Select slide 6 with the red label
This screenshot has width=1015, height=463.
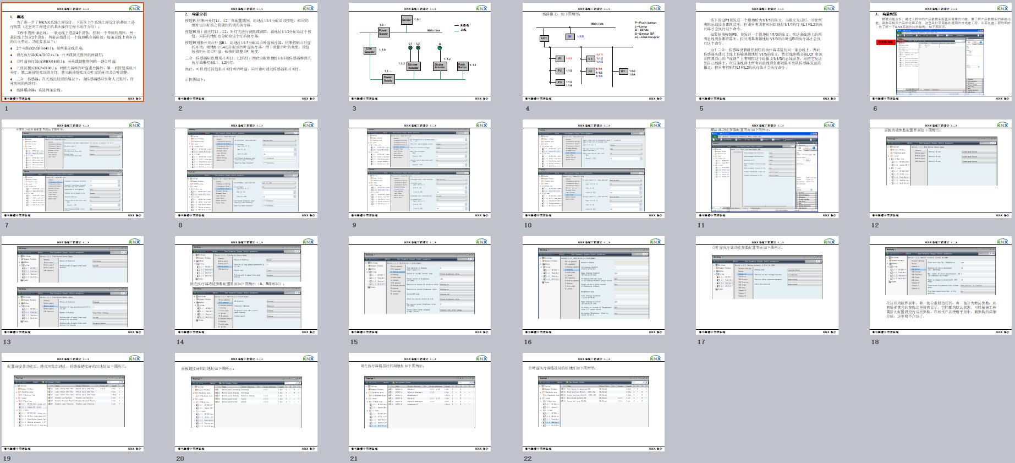pyautogui.click(x=940, y=52)
